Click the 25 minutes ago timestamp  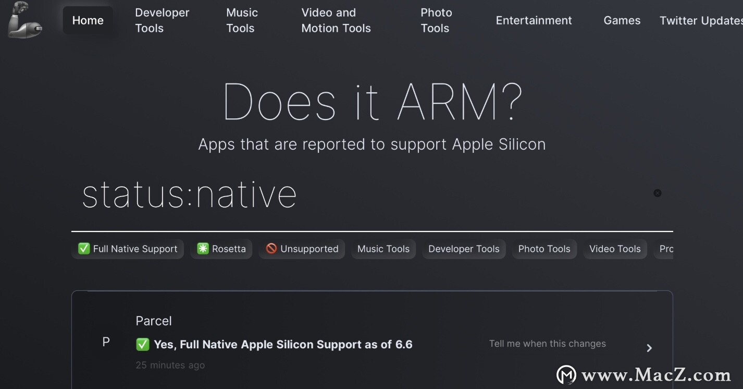170,365
